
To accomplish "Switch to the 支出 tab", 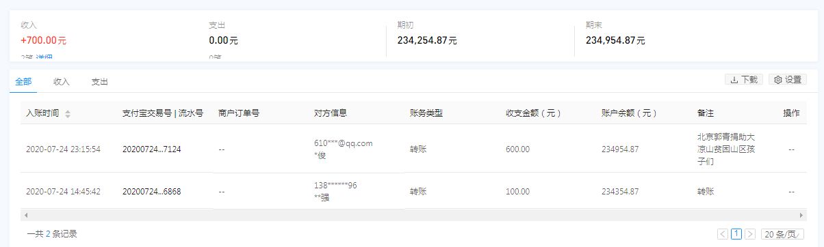I will pos(100,82).
